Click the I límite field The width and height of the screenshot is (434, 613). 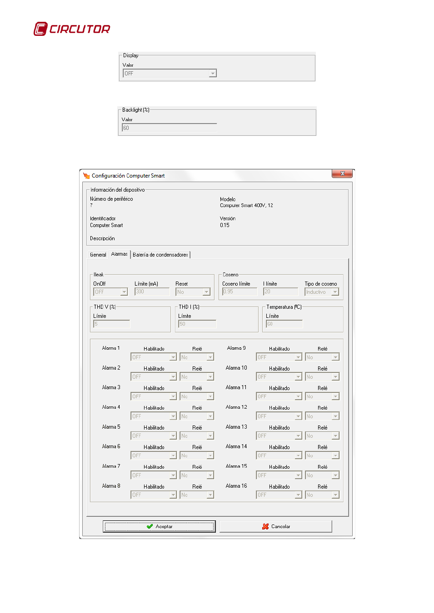(x=281, y=292)
